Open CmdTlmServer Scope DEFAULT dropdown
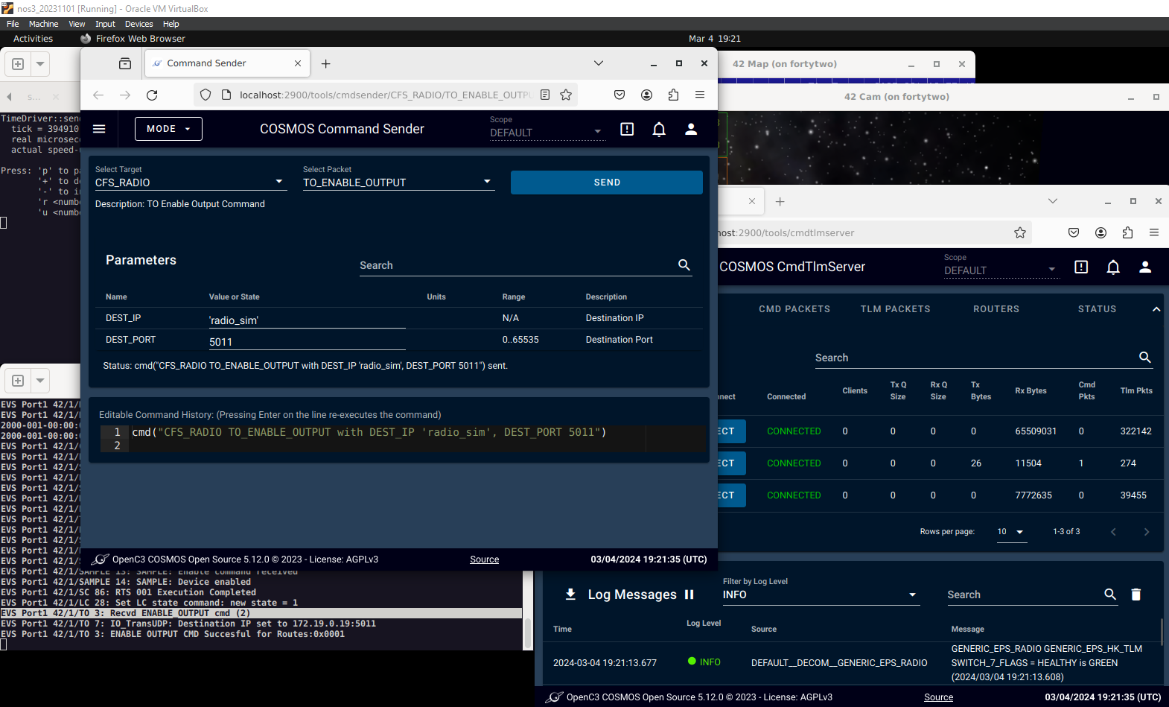This screenshot has width=1169, height=707. point(1001,270)
